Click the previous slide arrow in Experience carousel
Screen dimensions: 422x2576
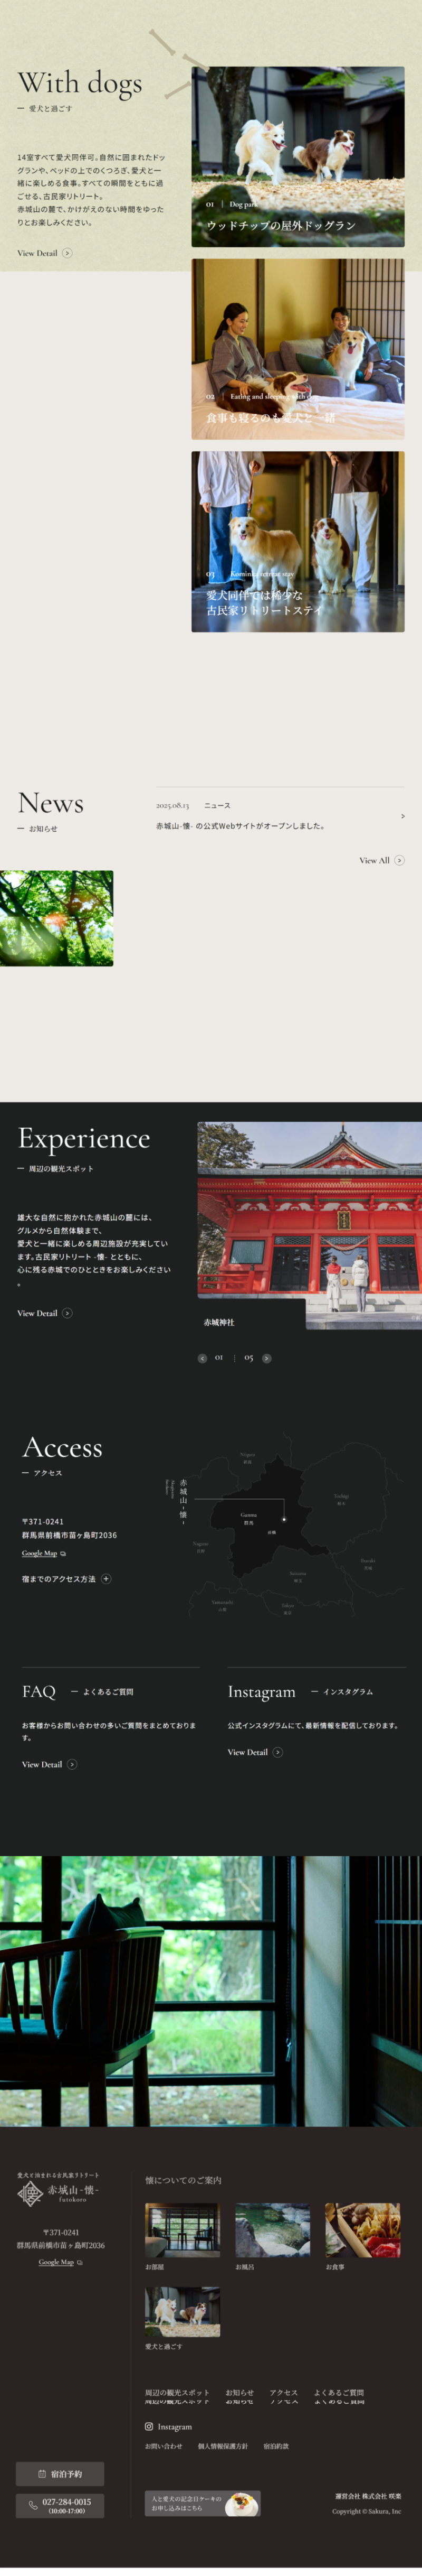tap(203, 1358)
